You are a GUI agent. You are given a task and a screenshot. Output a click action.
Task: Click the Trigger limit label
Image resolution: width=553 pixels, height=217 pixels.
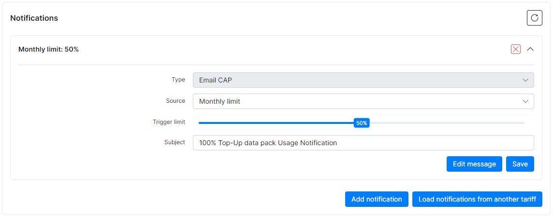[x=169, y=122]
